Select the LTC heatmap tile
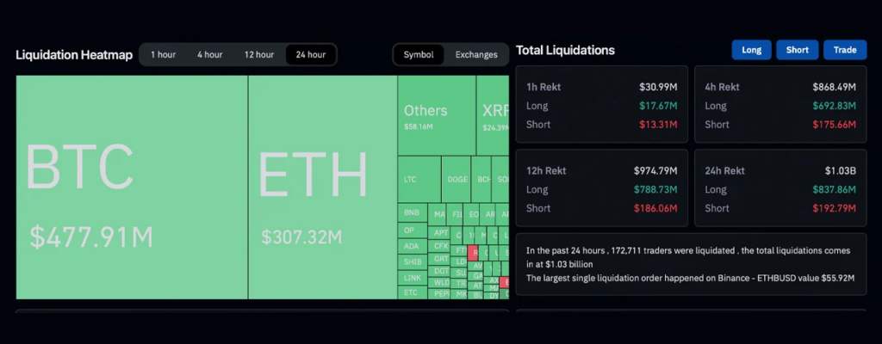The height and width of the screenshot is (344, 882). coord(419,180)
